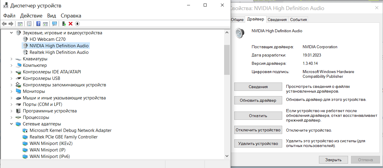This screenshot has width=383, height=168.
Task: Maximize the Device Manager window
Action: [205, 5]
